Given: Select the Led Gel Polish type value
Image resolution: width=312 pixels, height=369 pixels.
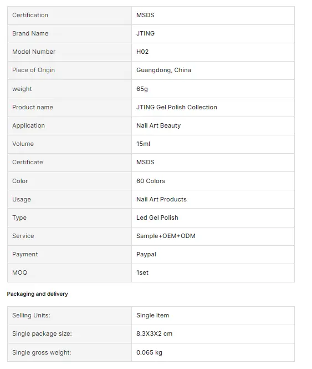Looking at the screenshot, I should pos(157,218).
